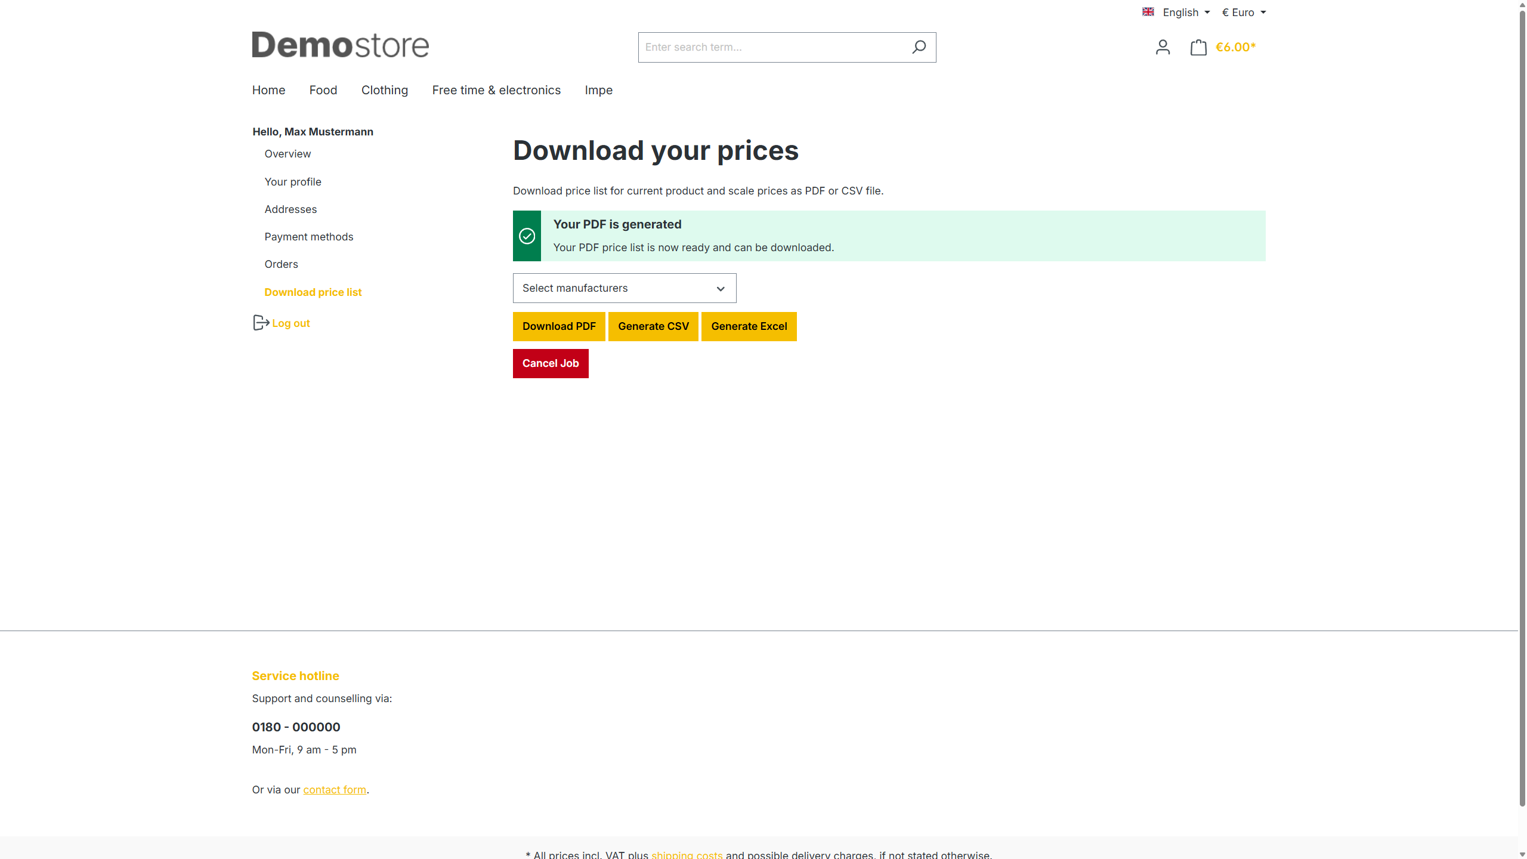
Task: Click the cart total €6.00*
Action: tap(1235, 47)
